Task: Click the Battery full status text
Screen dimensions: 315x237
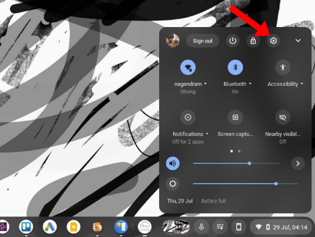Action: [x=213, y=201]
